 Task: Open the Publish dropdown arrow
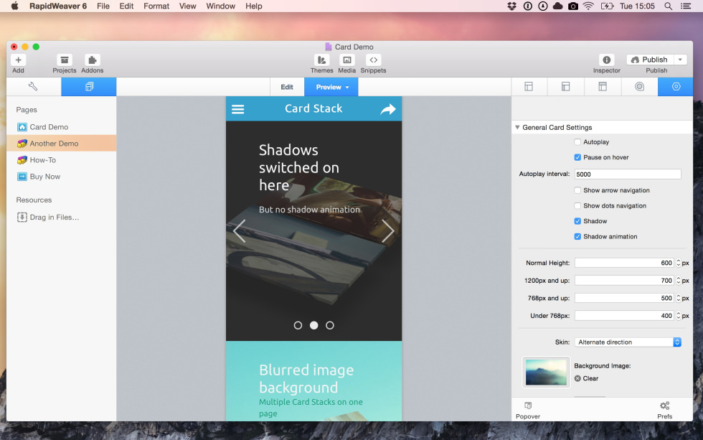[680, 60]
